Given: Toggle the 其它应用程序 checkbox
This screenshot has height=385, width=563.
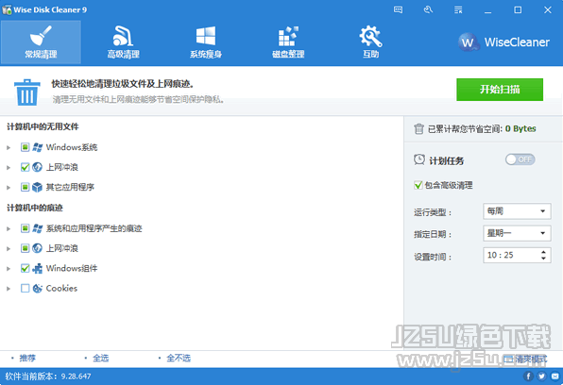Looking at the screenshot, I should [25, 187].
